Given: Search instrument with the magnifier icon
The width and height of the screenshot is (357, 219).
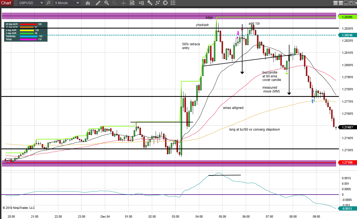Looking at the screenshot, I should click(x=48, y=3).
